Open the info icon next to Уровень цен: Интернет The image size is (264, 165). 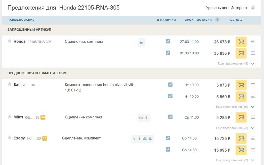pos(253,7)
